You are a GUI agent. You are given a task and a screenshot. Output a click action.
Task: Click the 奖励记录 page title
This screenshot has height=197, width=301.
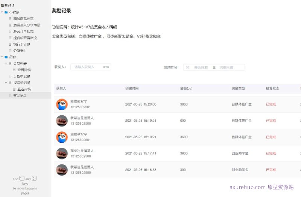[x=61, y=11]
